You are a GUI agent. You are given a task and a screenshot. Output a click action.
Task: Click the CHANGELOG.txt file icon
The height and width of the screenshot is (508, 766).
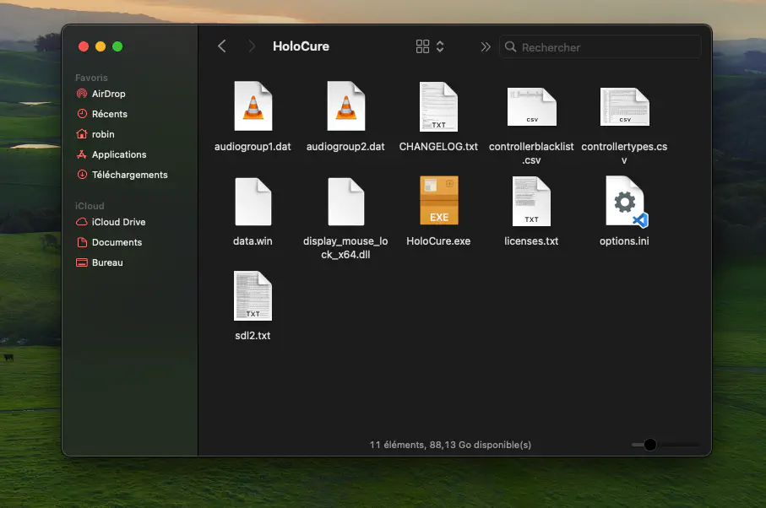pyautogui.click(x=438, y=107)
